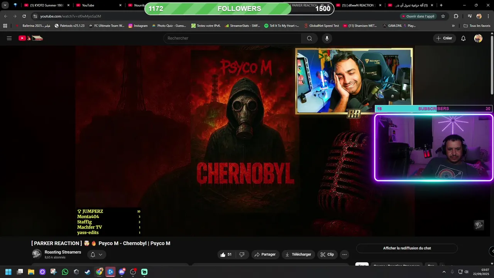
Task: Start voice search with the microphone
Action: [x=327, y=38]
